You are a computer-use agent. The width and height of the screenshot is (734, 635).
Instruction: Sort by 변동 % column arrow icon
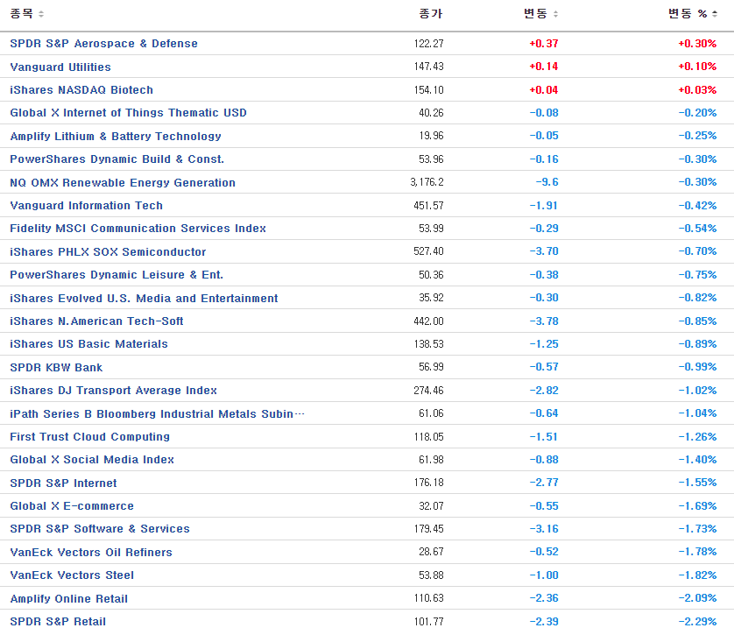(715, 14)
